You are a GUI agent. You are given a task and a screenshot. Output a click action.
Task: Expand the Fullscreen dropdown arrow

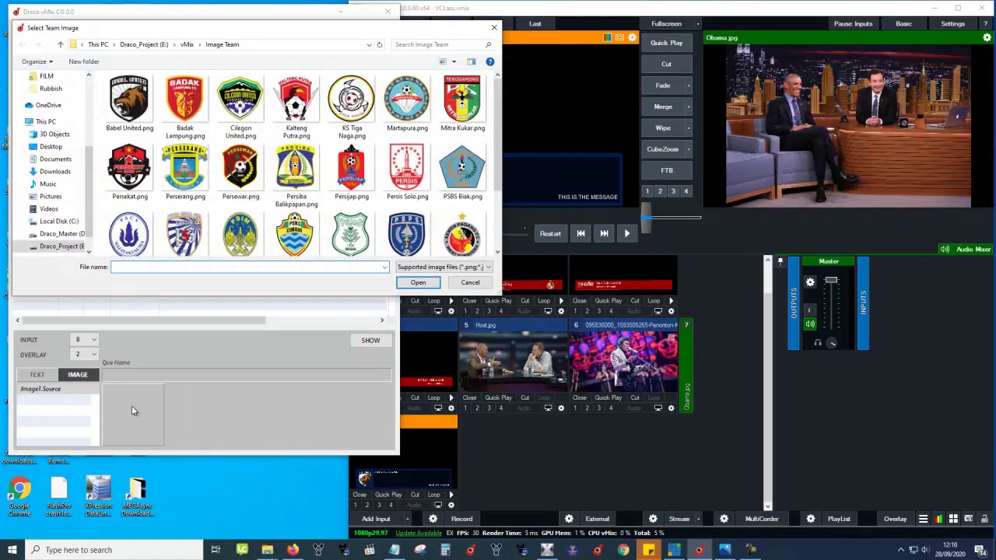pyautogui.click(x=698, y=24)
